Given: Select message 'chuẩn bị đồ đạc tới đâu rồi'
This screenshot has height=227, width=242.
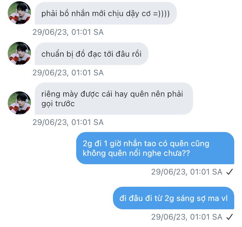Looking at the screenshot, I should point(92,54).
